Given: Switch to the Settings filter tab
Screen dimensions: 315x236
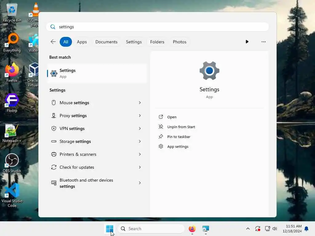Looking at the screenshot, I should (134, 42).
